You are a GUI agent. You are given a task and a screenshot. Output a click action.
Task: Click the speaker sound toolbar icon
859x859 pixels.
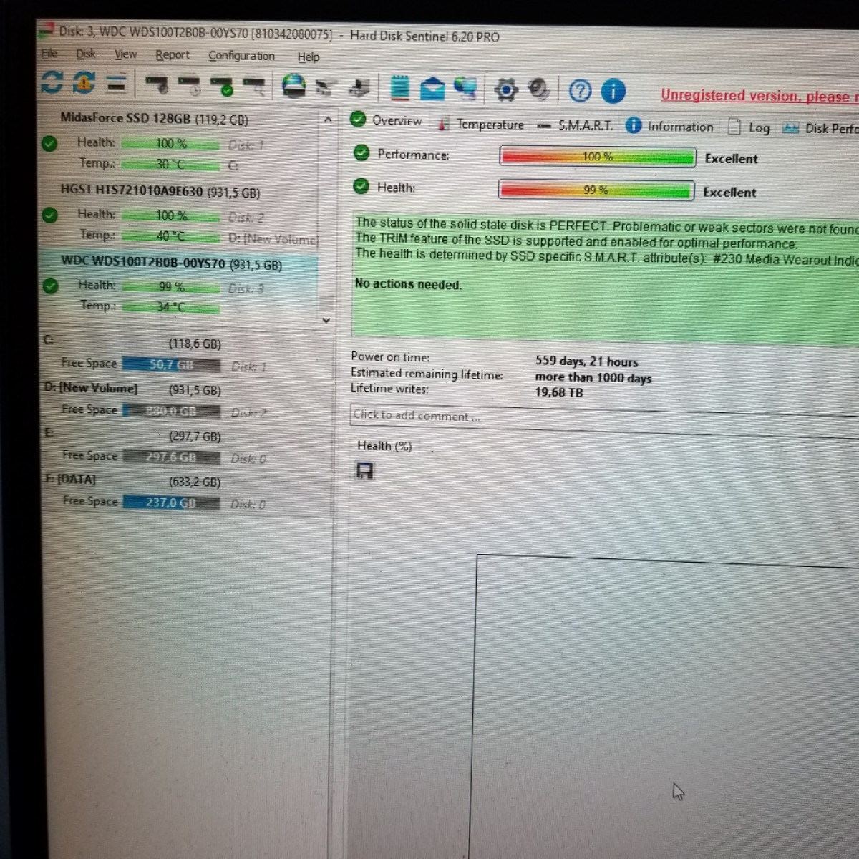coord(538,90)
